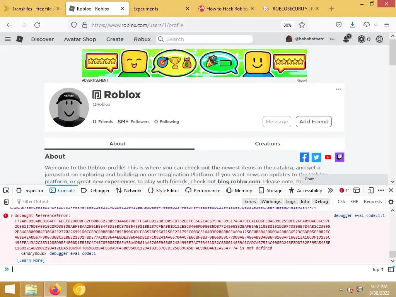396x297 pixels.
Task: Toggle the Errors console filter
Action: pos(250,201)
